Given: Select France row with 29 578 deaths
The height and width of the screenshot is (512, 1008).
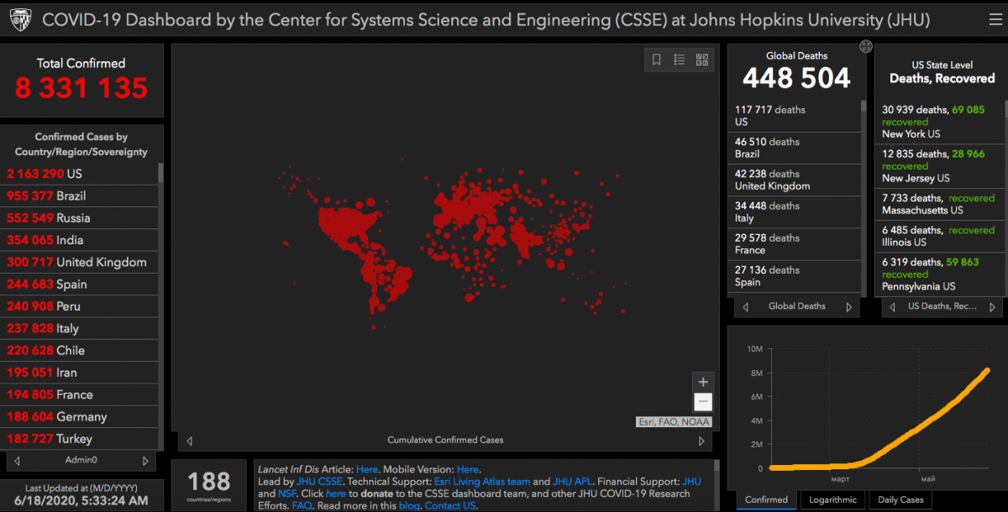Looking at the screenshot, I should coord(794,244).
